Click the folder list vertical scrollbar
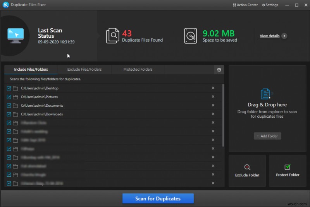310x207 pixels. [x=223, y=115]
